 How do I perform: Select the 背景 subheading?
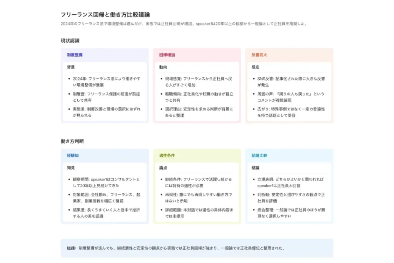pos(71,67)
